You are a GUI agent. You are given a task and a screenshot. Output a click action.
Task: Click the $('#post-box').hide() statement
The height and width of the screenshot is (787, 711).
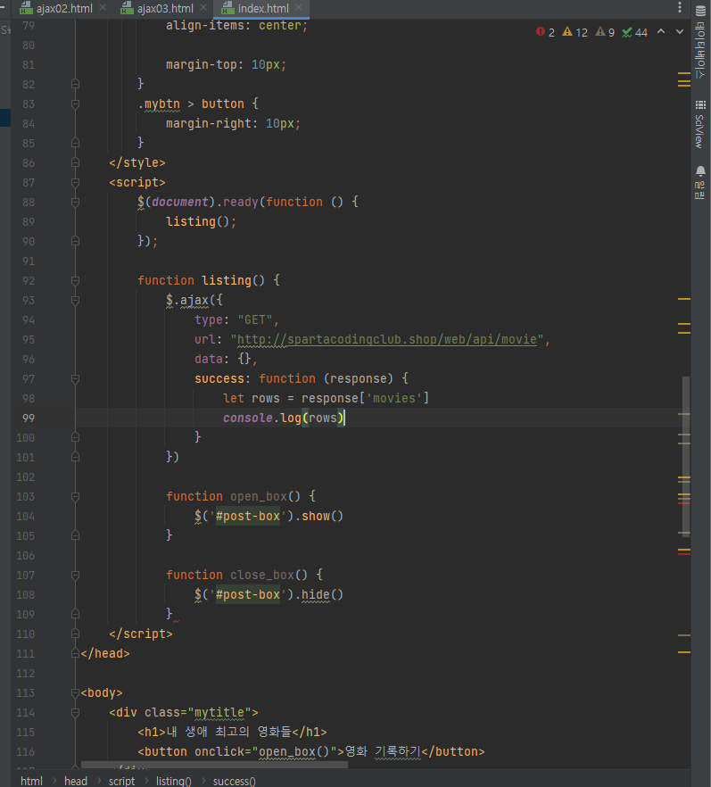(269, 595)
